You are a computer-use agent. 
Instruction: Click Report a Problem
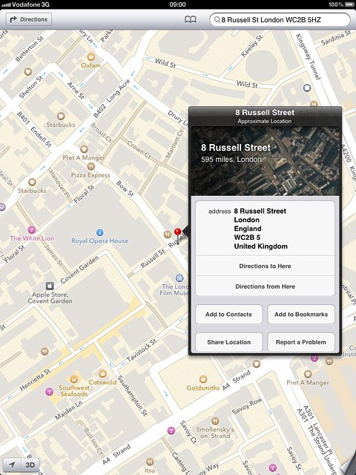tap(301, 342)
